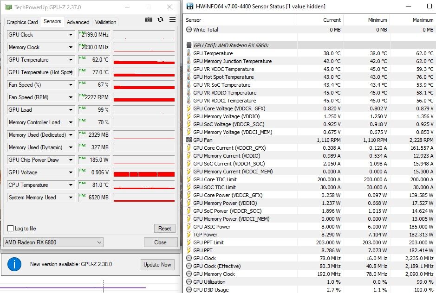Click lightning icon beside GPU Core Voltage (VDDCR_GFX)
This screenshot has height=293, width=436.
189,108
